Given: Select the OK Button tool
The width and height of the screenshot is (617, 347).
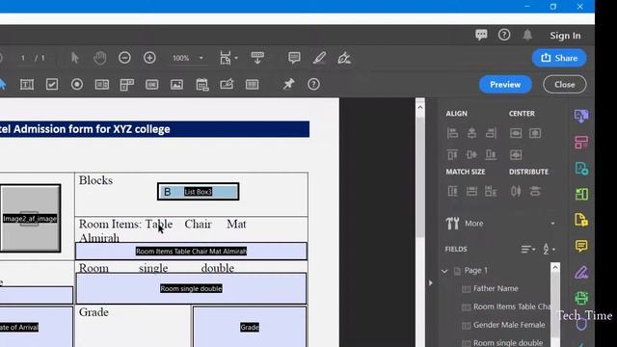Looking at the screenshot, I should click(x=152, y=84).
